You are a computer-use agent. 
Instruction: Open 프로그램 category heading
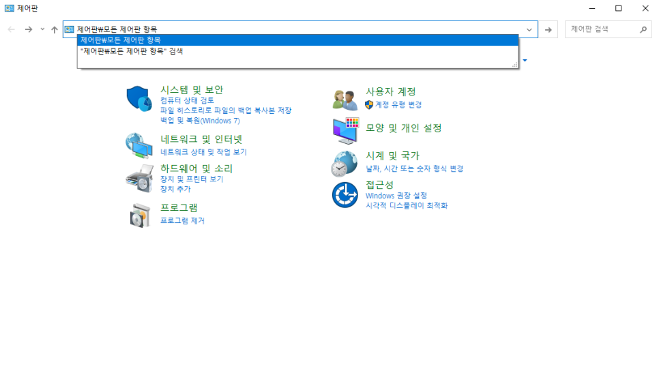click(179, 207)
